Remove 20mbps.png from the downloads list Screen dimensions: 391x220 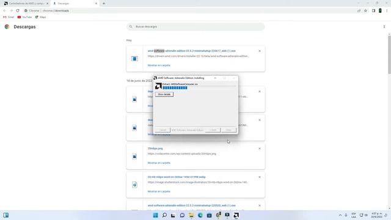point(260,148)
